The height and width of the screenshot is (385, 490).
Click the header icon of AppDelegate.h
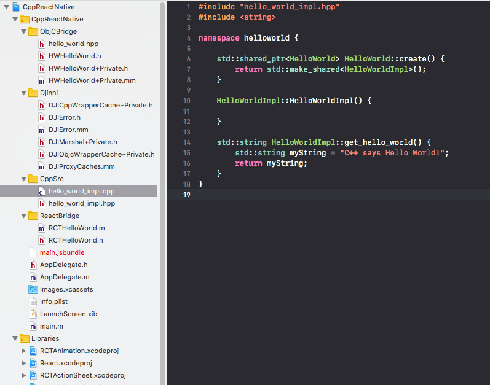pyautogui.click(x=33, y=265)
